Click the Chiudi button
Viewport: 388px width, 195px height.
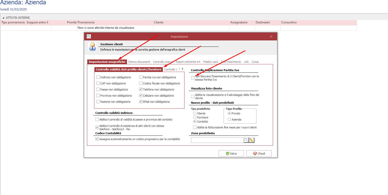259,154
